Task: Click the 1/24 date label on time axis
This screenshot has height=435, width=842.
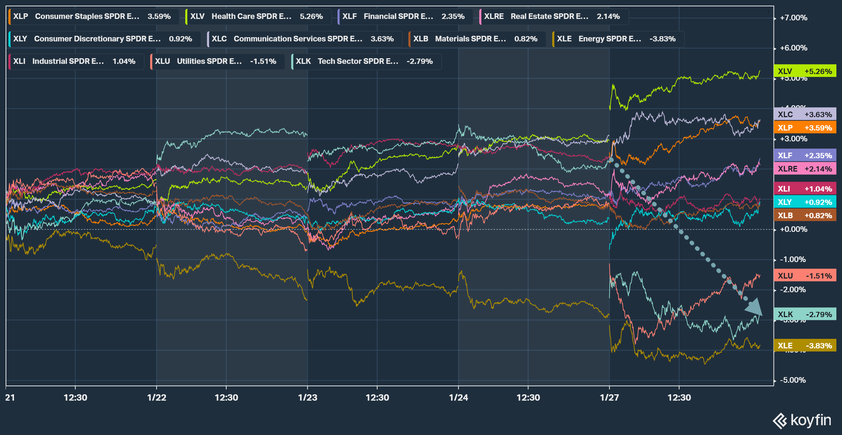Action: pos(459,397)
